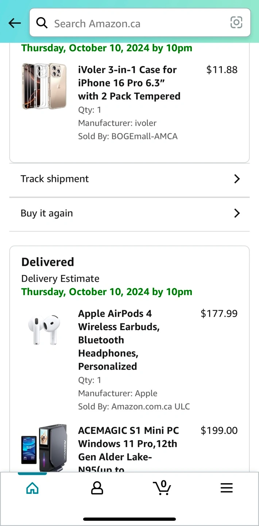Image resolution: width=259 pixels, height=526 pixels.
Task: Open the shopping cart icon
Action: pyautogui.click(x=162, y=488)
